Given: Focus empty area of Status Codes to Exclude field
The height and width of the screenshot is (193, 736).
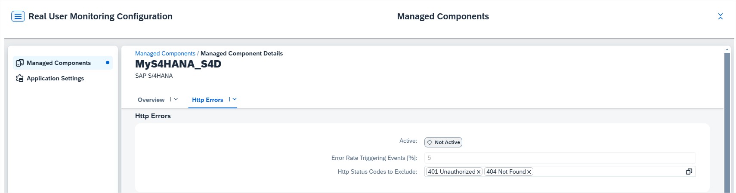Looking at the screenshot, I should (x=607, y=172).
